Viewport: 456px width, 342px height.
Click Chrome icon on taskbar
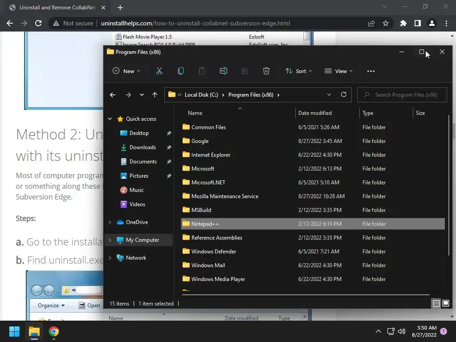pos(54,331)
